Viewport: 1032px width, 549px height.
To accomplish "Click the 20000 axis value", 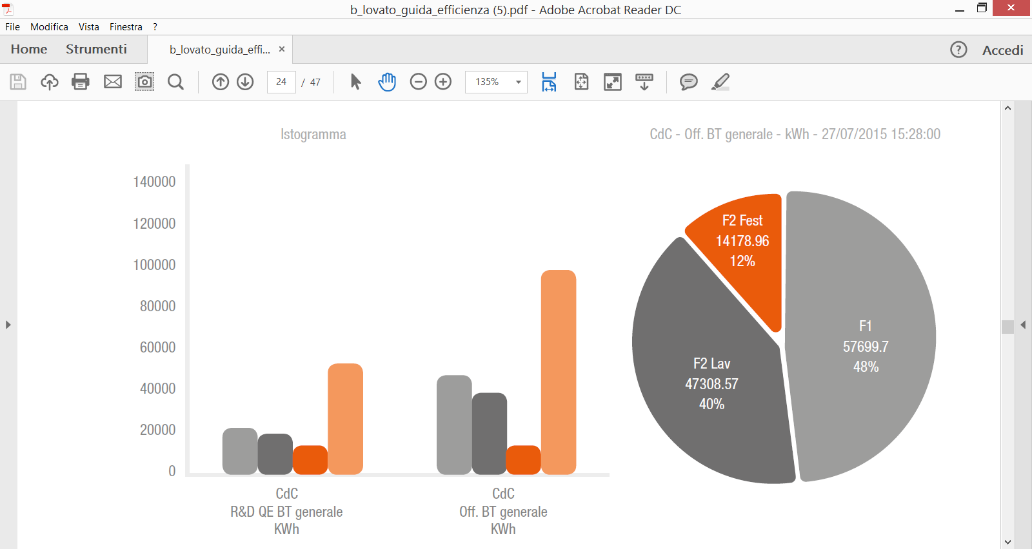I will [157, 430].
